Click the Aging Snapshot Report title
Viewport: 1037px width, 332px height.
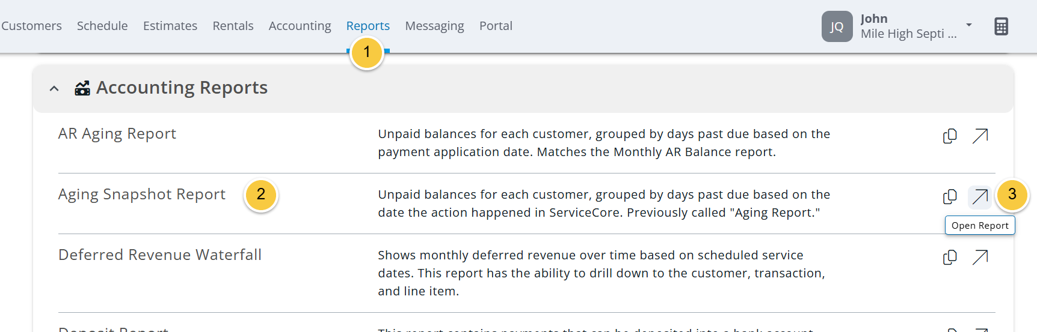141,195
